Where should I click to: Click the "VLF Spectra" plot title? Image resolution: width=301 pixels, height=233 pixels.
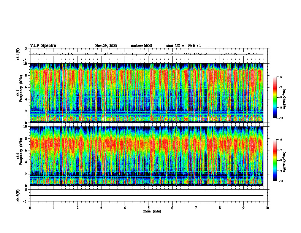coord(43,46)
